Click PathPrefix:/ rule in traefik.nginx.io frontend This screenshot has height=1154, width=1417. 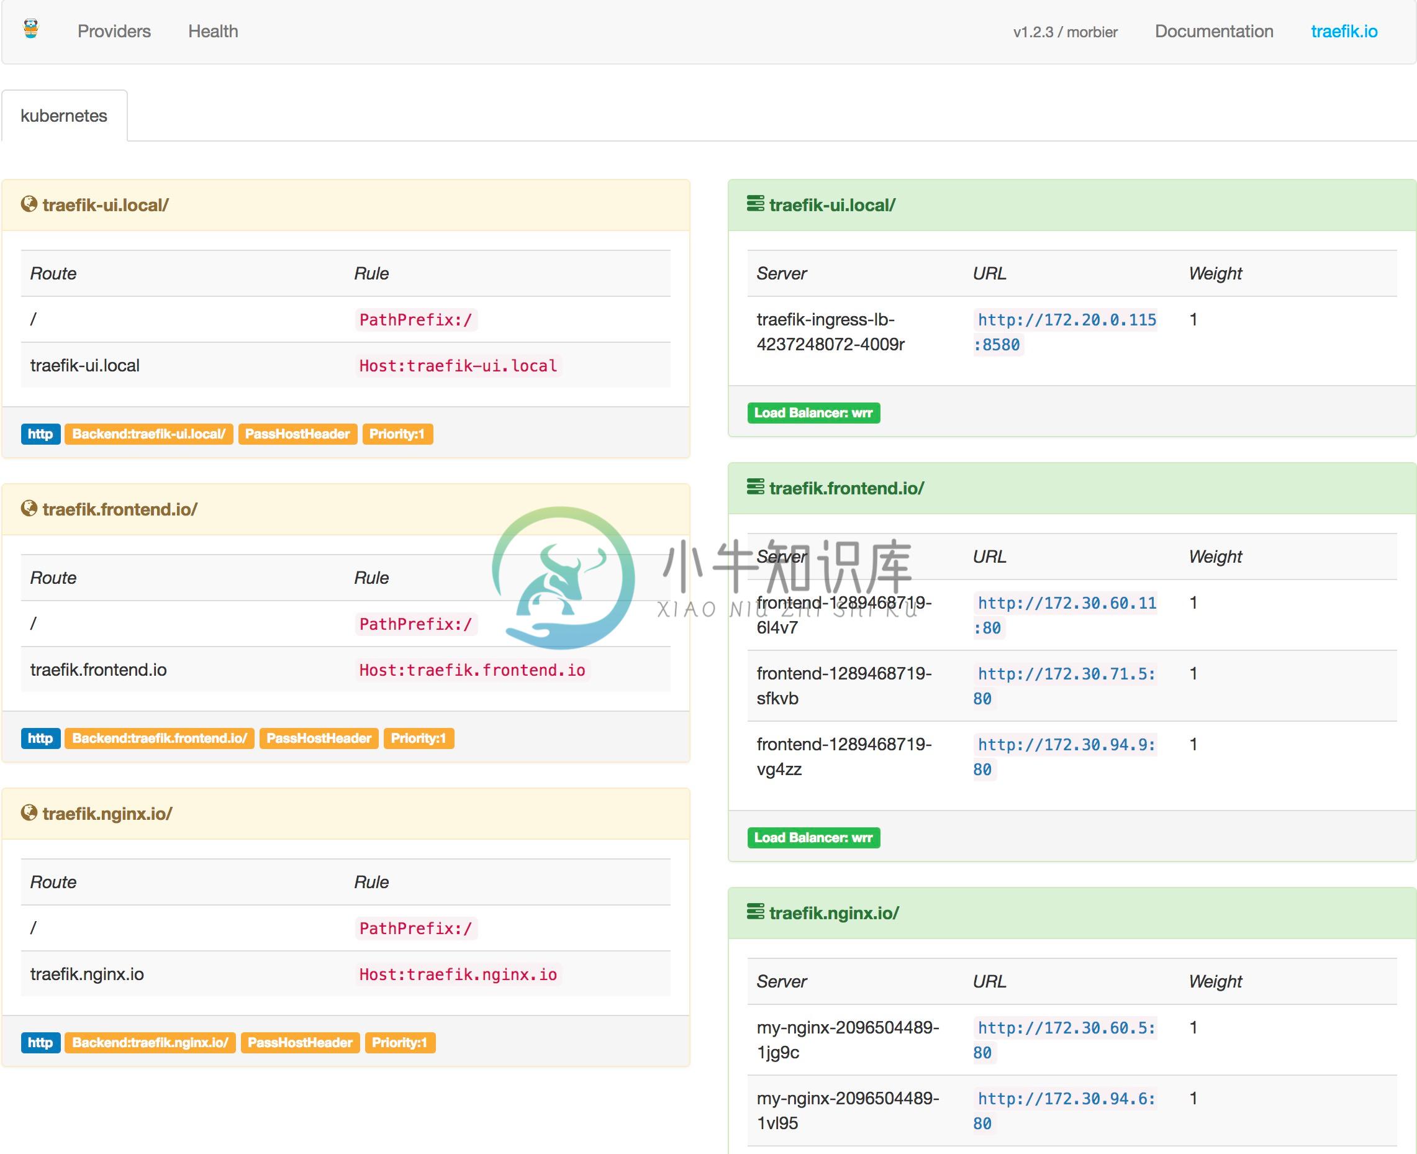coord(416,929)
